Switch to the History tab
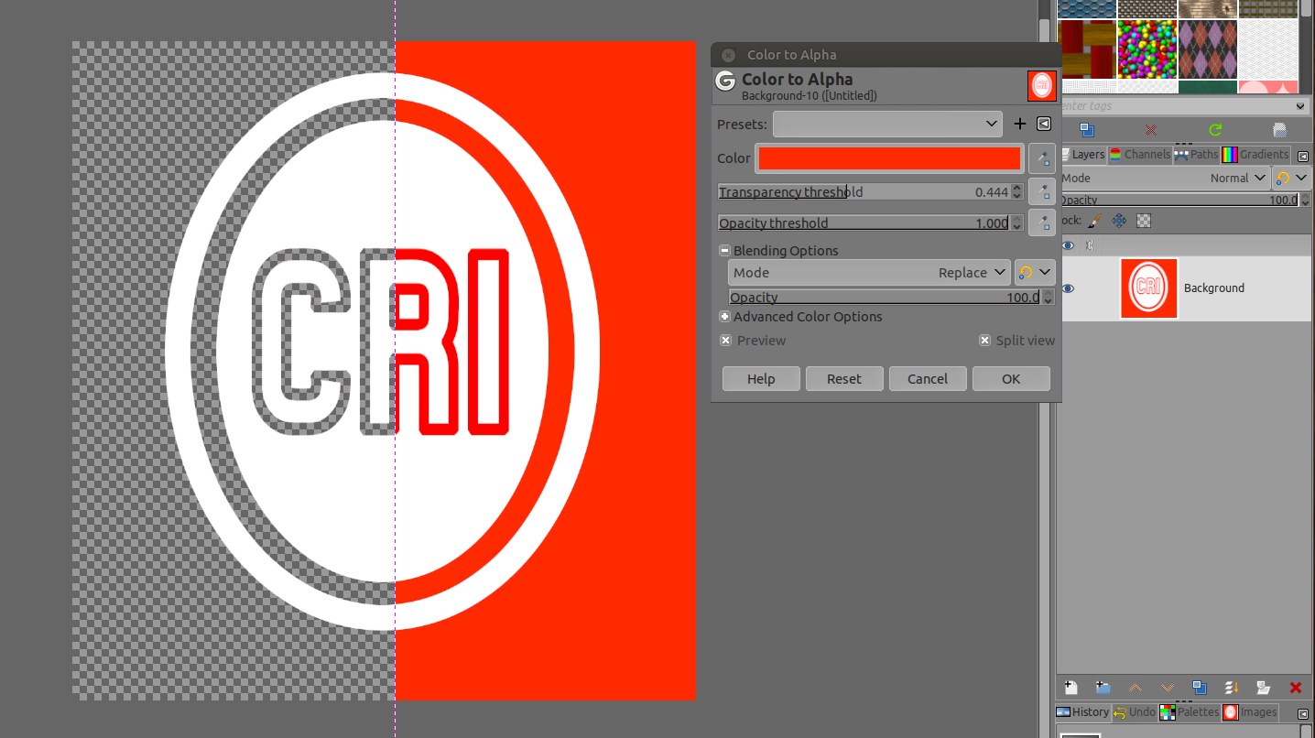Screen dimensions: 1315x738 1083,712
